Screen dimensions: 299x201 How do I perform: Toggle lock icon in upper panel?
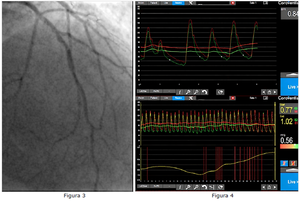pyautogui.click(x=269, y=92)
